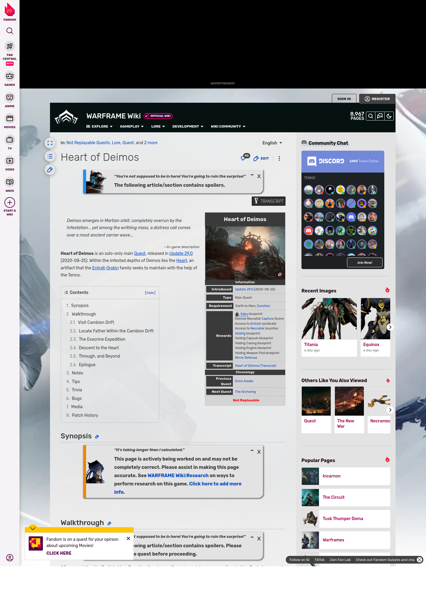Click Join Now on Discord widget
Viewport: 426px width, 592px height.
click(365, 263)
